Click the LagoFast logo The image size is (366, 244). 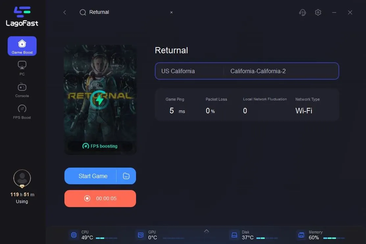(22, 16)
